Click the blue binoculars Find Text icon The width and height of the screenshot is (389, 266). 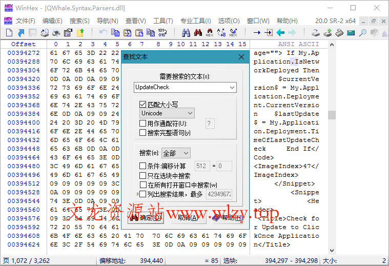(x=186, y=32)
